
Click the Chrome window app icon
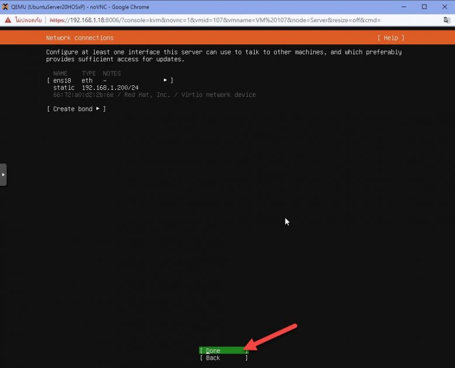click(5, 6)
